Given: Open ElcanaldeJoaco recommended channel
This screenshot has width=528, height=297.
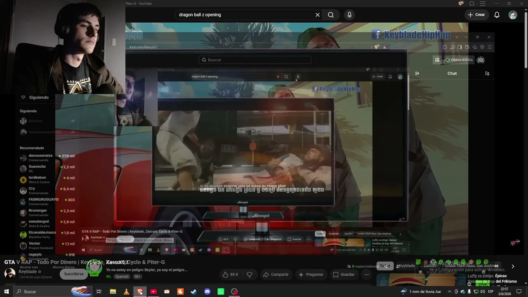Looking at the screenshot, I should (47, 234).
